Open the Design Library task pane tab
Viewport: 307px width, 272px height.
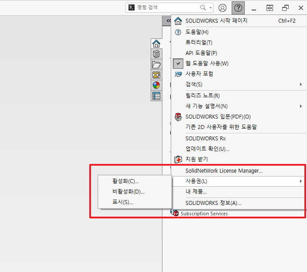(x=156, y=54)
